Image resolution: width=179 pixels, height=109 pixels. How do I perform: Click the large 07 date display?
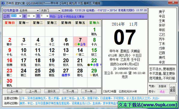(x=125, y=37)
